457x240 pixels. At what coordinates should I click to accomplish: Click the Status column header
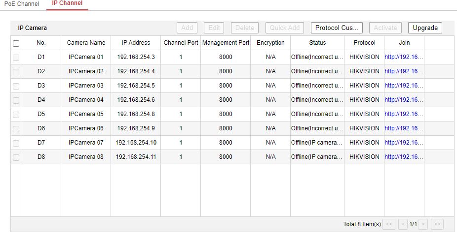click(x=317, y=43)
